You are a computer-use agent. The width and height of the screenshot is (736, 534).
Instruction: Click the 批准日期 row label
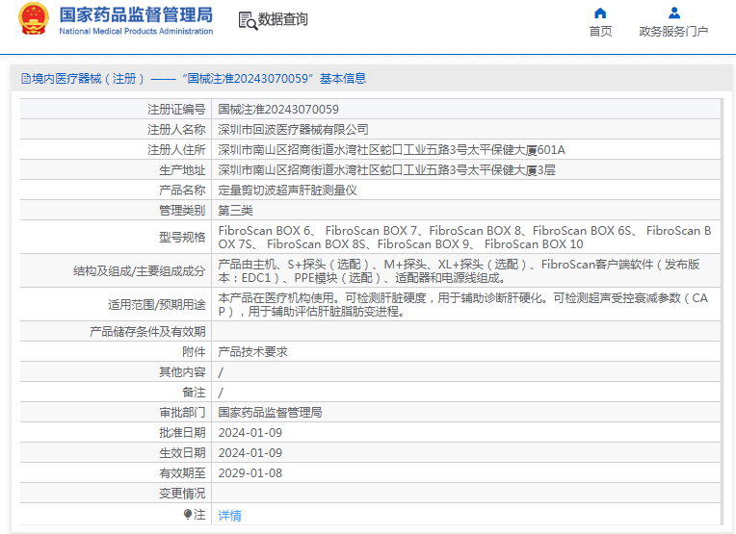(182, 432)
